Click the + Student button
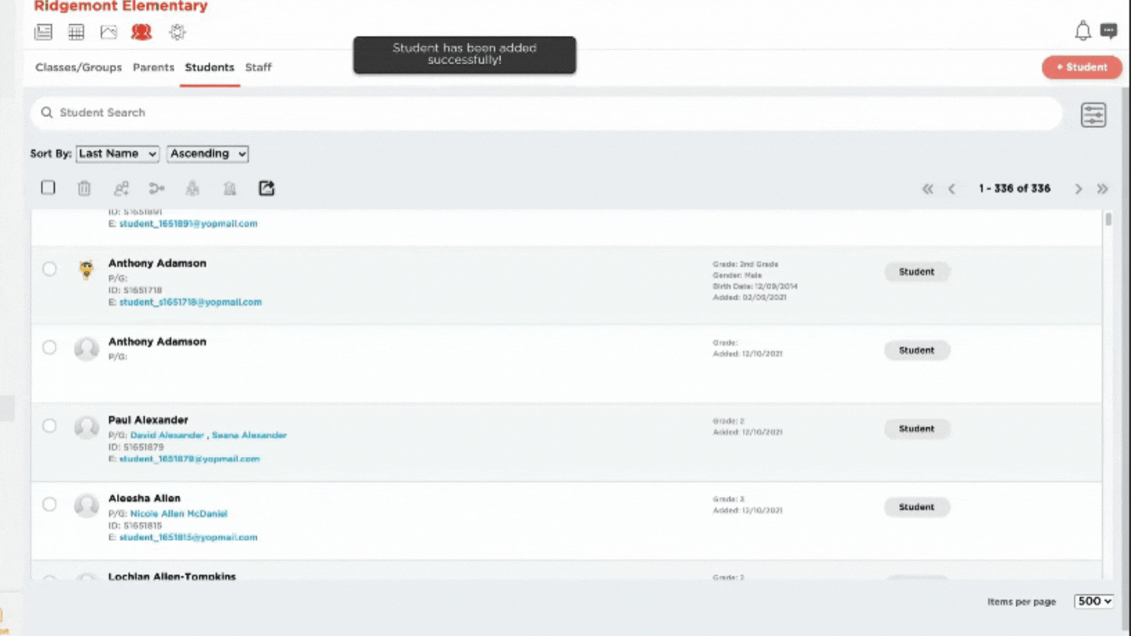Screen dimensions: 1131x636 [1082, 68]
